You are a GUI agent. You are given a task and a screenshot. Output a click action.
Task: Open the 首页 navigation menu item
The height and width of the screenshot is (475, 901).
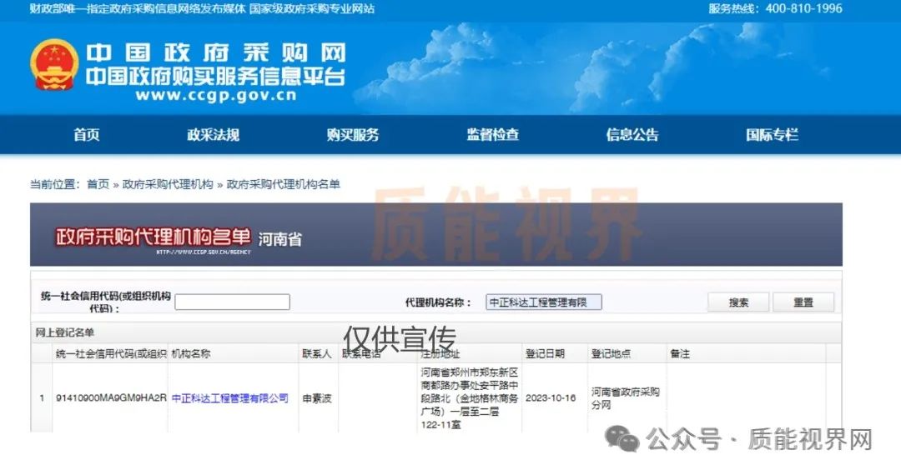pyautogui.click(x=87, y=135)
